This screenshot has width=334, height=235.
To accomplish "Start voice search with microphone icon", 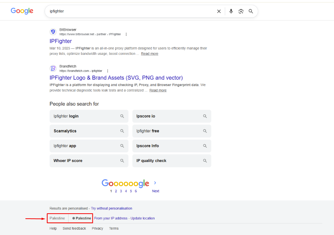I will [x=231, y=11].
